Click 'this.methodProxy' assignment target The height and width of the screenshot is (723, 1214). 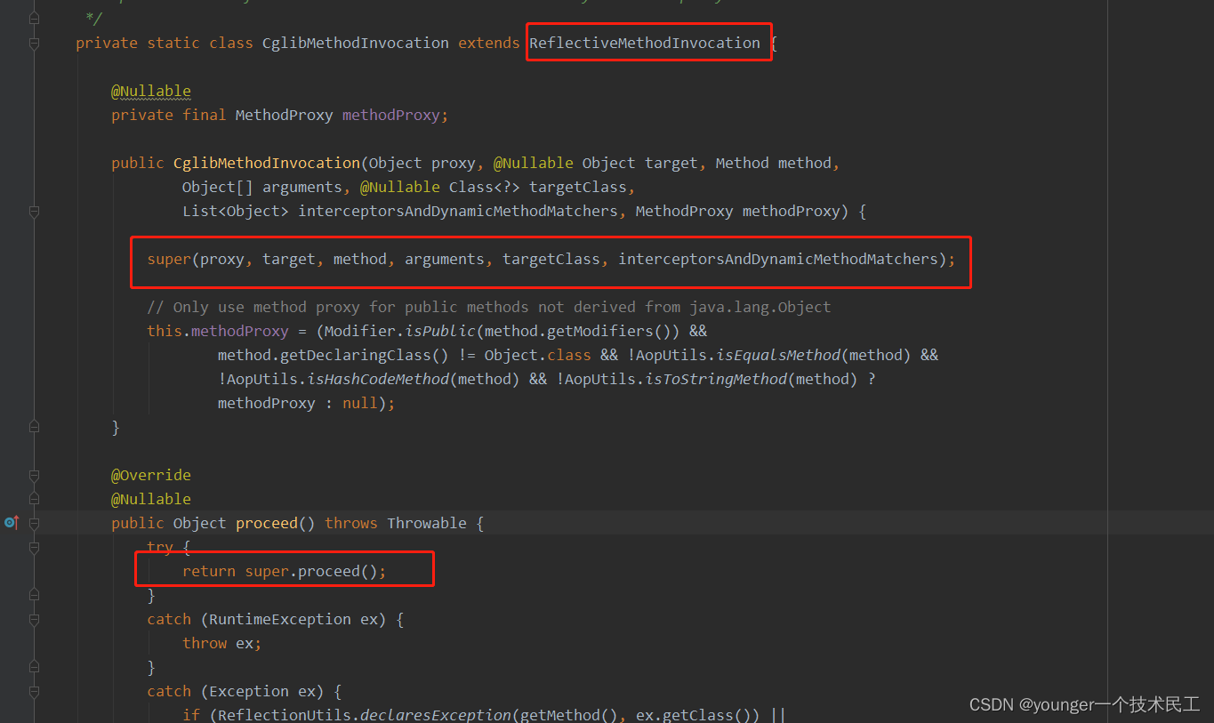coord(218,331)
